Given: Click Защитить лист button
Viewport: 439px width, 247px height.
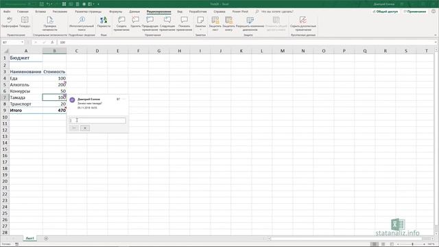Looking at the screenshot, I should pos(215,23).
